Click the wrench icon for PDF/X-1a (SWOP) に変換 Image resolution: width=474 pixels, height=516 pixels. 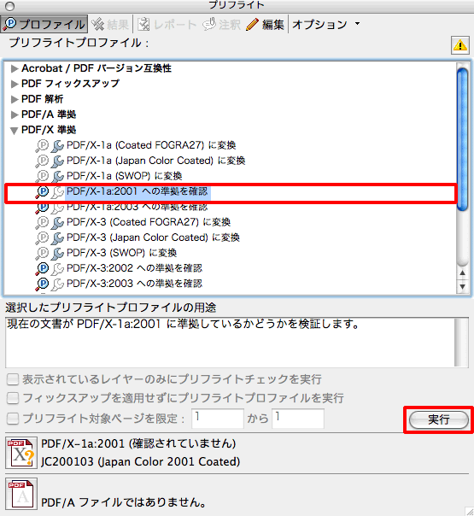(x=57, y=176)
